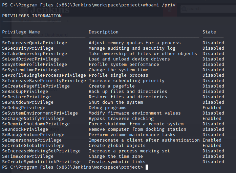Click 'Modify firmware environment values' description
This screenshot has width=236, height=173.
[135, 113]
